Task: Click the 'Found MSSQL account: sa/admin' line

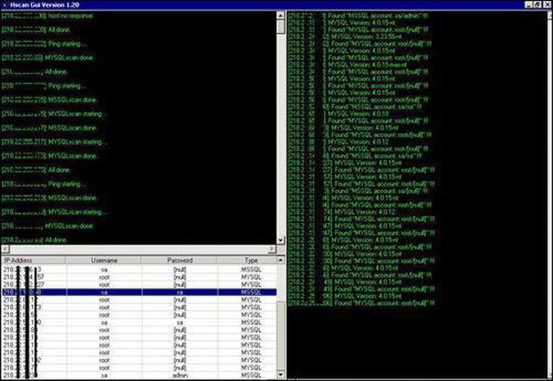Action: 358,16
